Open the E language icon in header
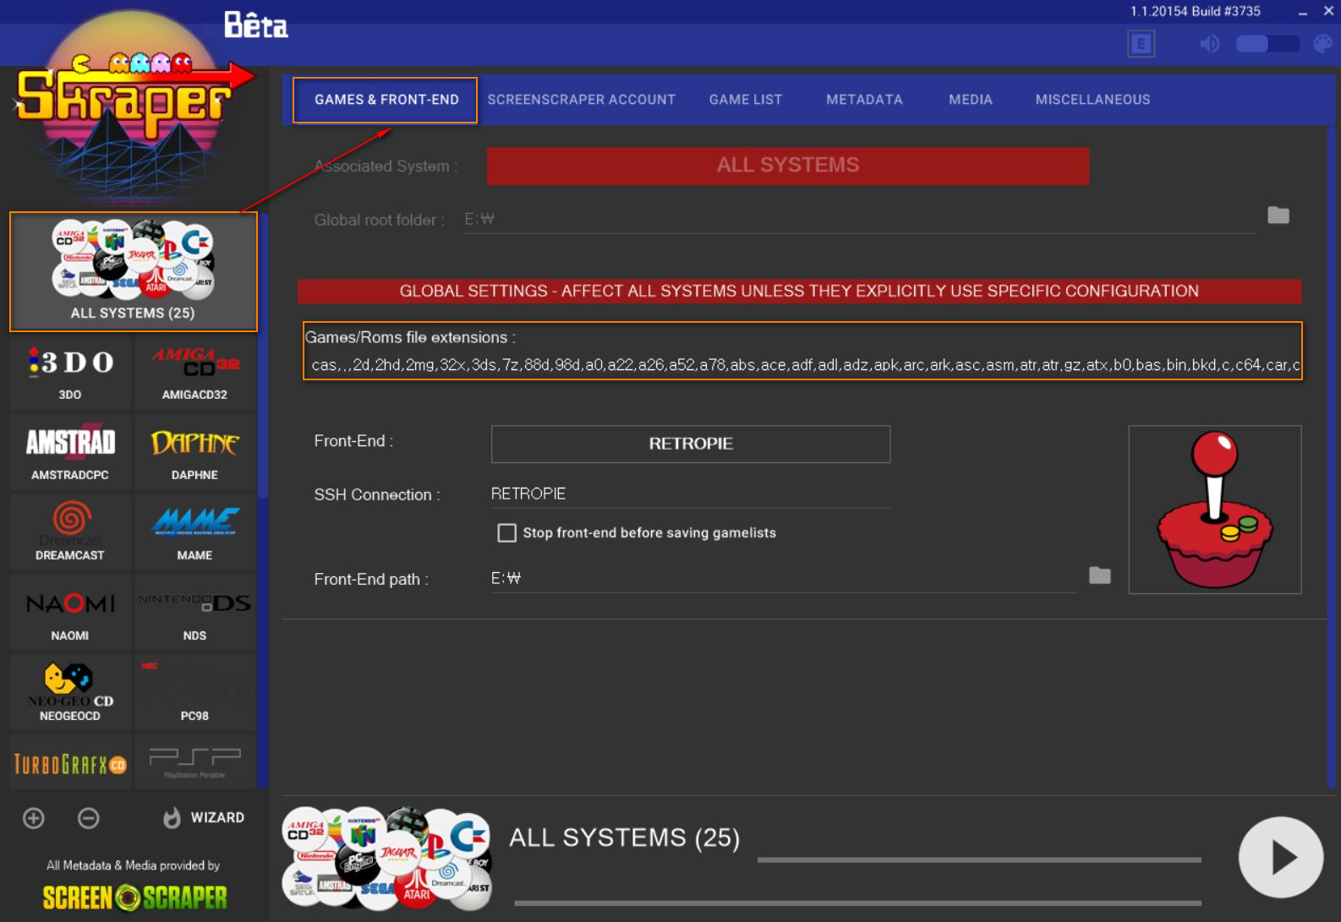The width and height of the screenshot is (1341, 922). point(1141,44)
